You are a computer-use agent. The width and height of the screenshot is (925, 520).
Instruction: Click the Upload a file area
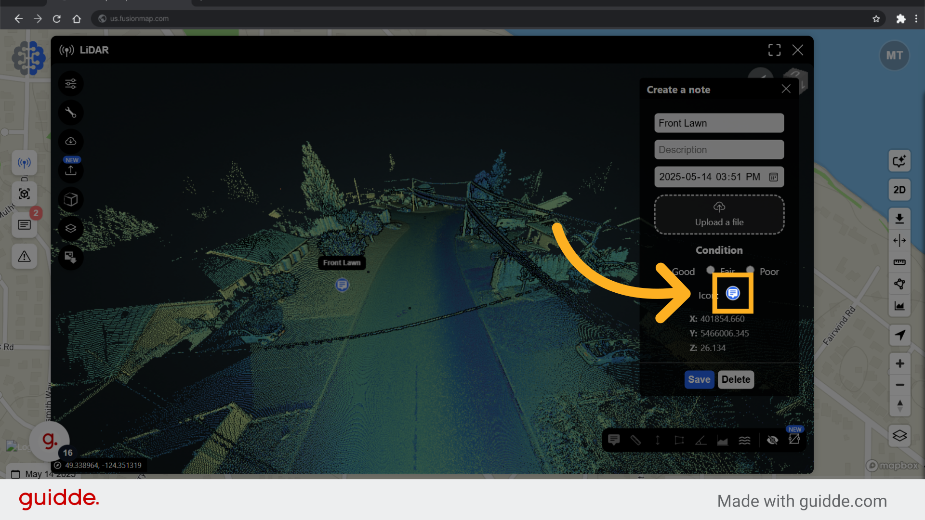tap(719, 215)
